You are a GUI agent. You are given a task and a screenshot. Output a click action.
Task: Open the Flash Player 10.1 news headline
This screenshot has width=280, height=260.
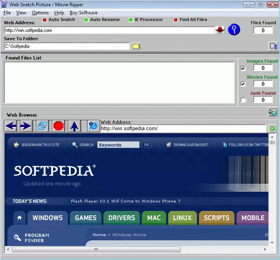pyautogui.click(x=126, y=201)
